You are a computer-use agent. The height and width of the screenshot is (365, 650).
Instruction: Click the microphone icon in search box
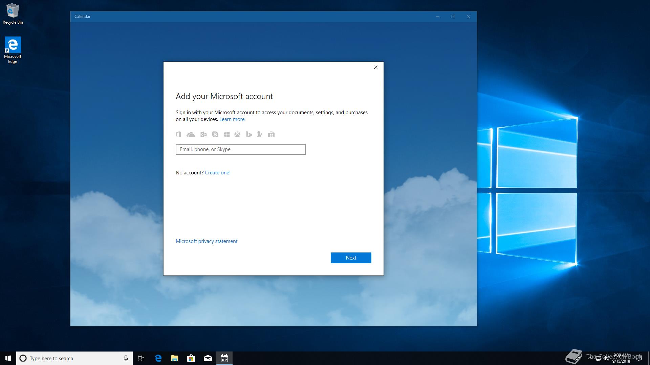126,358
